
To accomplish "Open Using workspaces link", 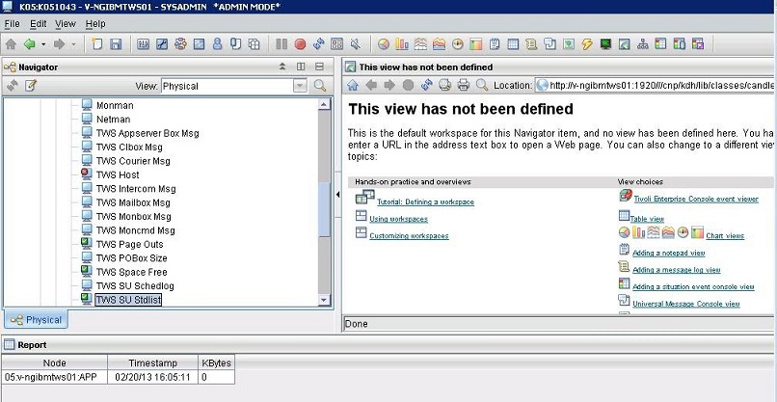I will [398, 219].
